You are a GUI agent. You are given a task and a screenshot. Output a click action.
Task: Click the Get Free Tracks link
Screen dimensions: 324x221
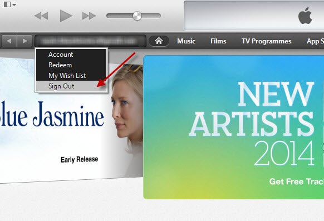(297, 181)
